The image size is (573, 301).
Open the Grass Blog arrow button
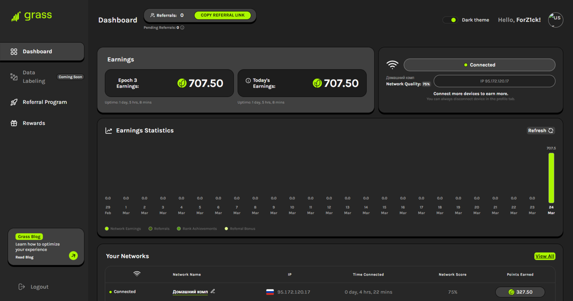(73, 256)
